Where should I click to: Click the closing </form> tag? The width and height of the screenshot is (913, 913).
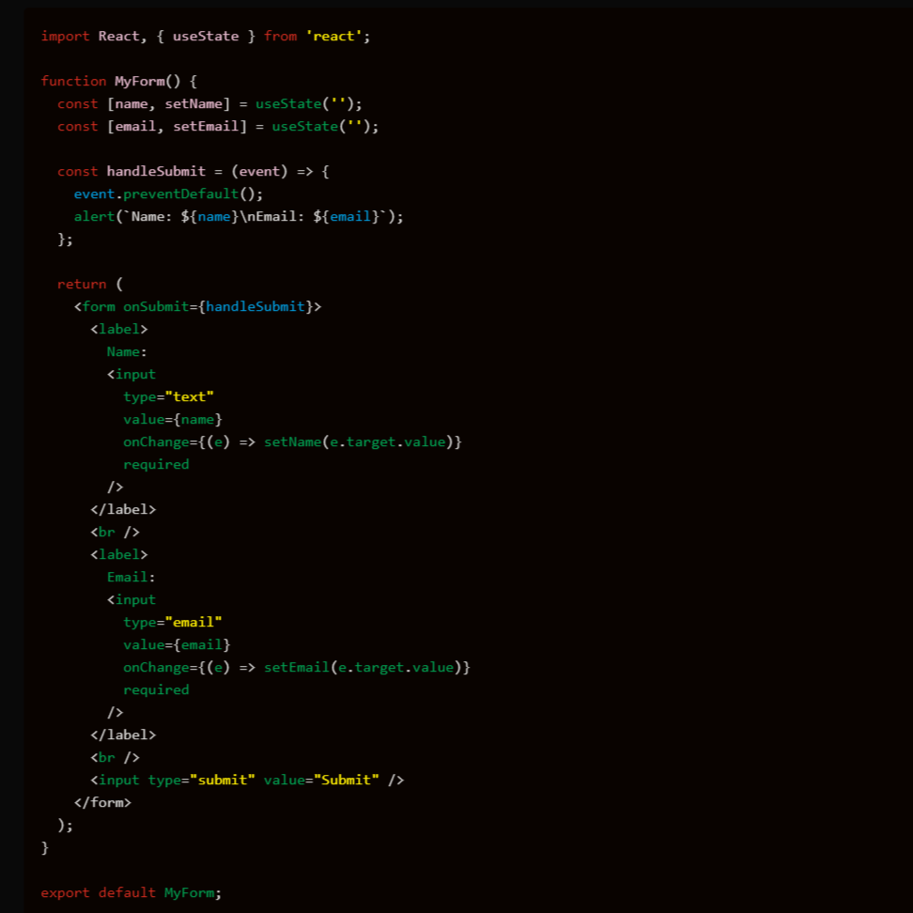coord(102,802)
